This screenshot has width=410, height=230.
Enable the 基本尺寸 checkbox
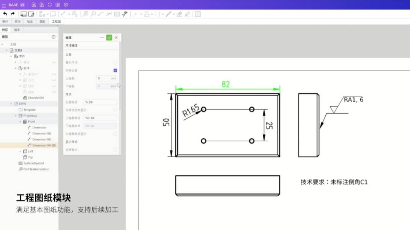click(x=115, y=62)
